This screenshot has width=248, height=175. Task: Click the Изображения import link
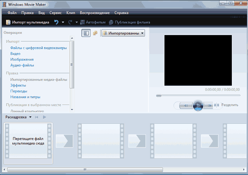[x=22, y=59]
